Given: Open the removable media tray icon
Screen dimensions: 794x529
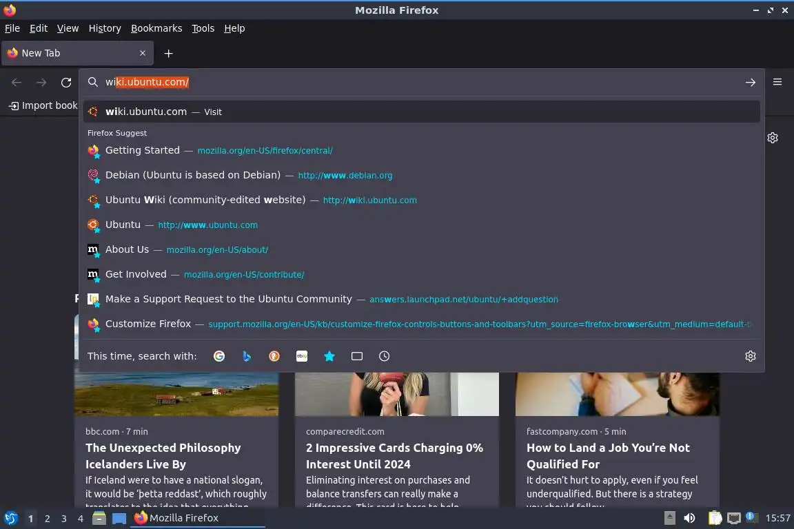Looking at the screenshot, I should 669,518.
